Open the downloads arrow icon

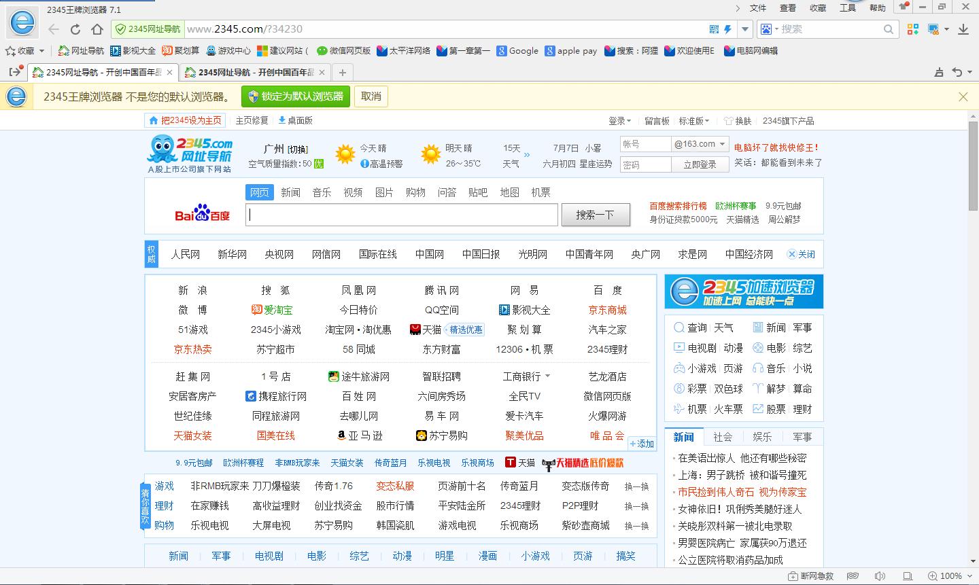click(963, 29)
